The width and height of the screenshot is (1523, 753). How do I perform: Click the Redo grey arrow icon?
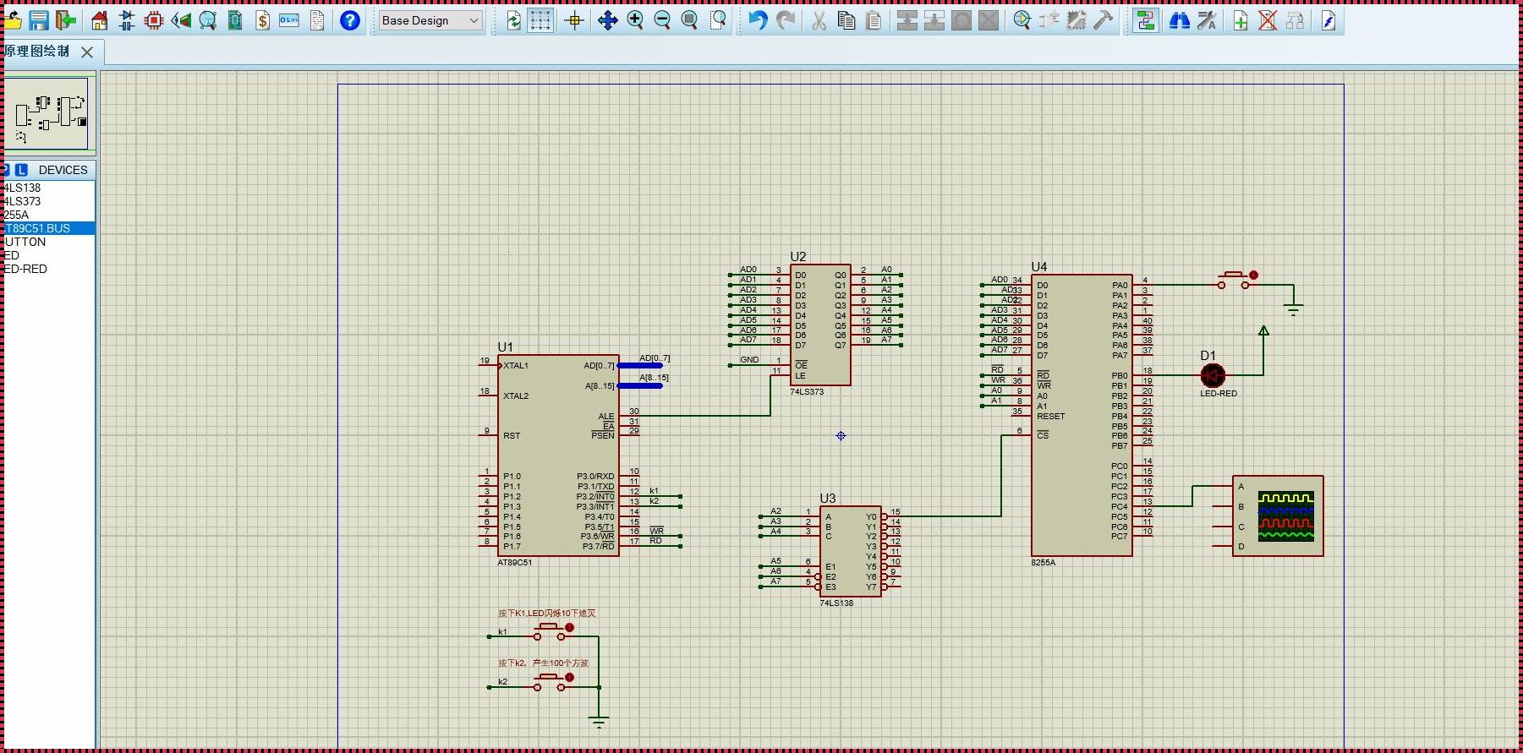[786, 20]
